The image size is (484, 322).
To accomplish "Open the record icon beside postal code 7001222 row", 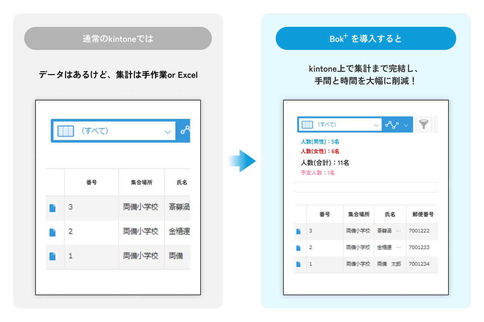I will pos(298,231).
